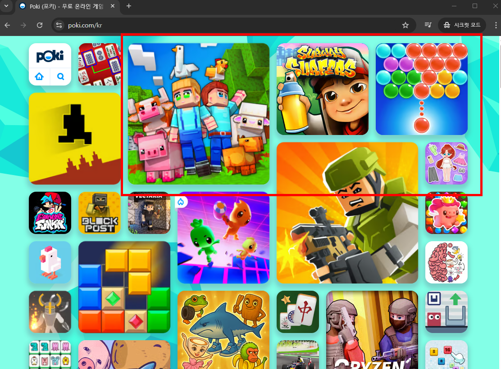
Task: Open the colorful jelly runners game tile
Action: (223, 238)
